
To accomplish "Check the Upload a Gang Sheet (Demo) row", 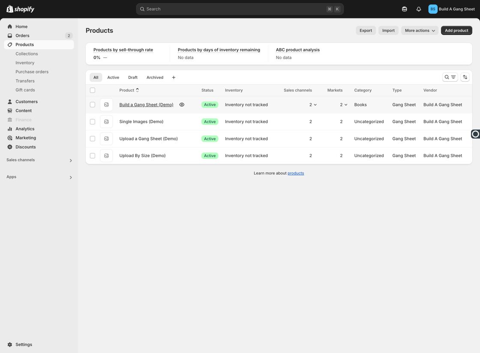I will 93,139.
